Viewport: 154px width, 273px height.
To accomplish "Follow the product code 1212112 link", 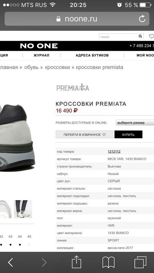I will (x=114, y=151).
